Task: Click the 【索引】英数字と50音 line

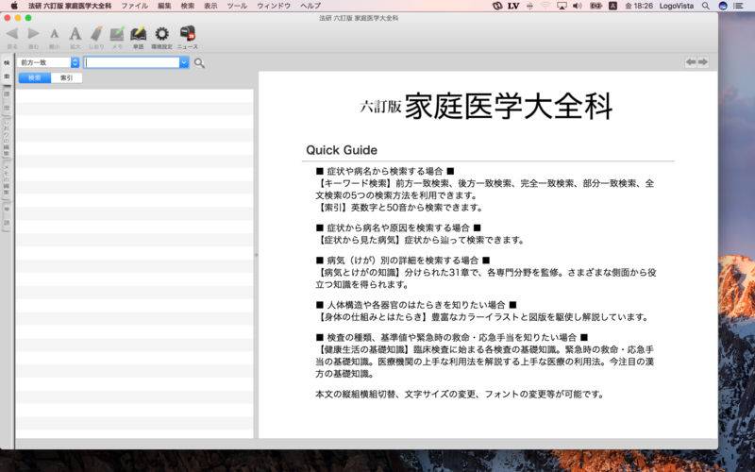Action: pos(399,207)
